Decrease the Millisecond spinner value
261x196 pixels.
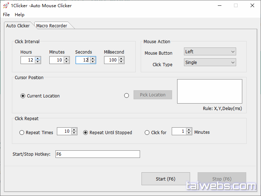pos(121,62)
